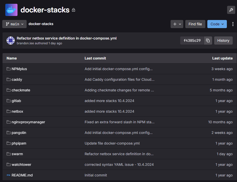Click the lock icon beside the repository name
The height and width of the screenshot is (182, 237).
click(x=73, y=10)
